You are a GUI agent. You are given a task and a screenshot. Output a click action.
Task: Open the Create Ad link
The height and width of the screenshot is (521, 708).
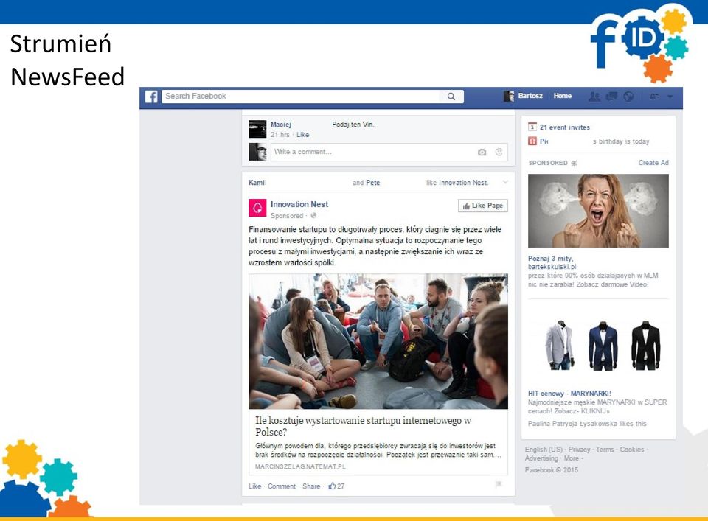pos(653,162)
